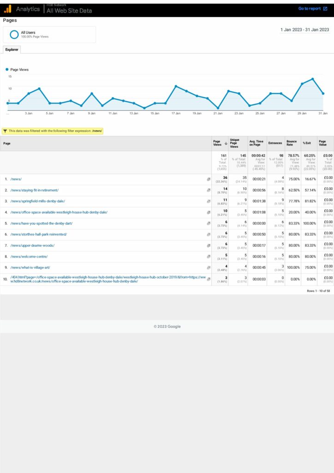Sort by Bounce Rate column header

(292, 143)
